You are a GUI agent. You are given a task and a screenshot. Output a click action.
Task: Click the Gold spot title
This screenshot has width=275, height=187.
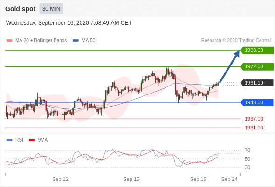coord(21,9)
